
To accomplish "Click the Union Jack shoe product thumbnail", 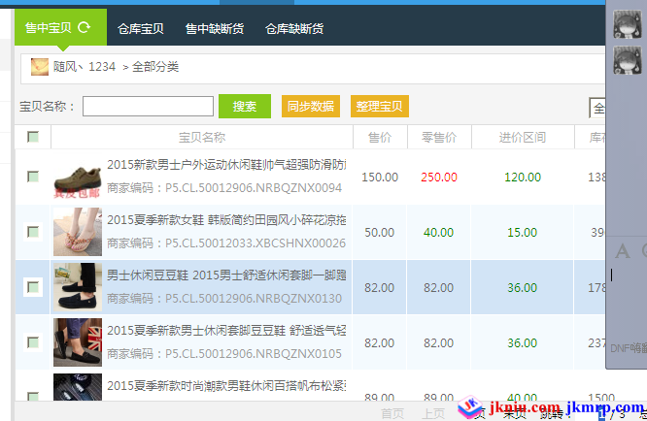I will (77, 342).
